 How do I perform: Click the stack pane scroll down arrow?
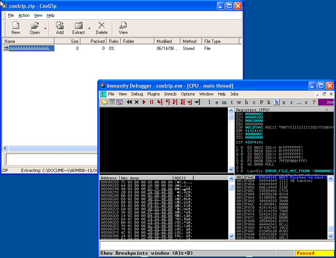pos(331,236)
